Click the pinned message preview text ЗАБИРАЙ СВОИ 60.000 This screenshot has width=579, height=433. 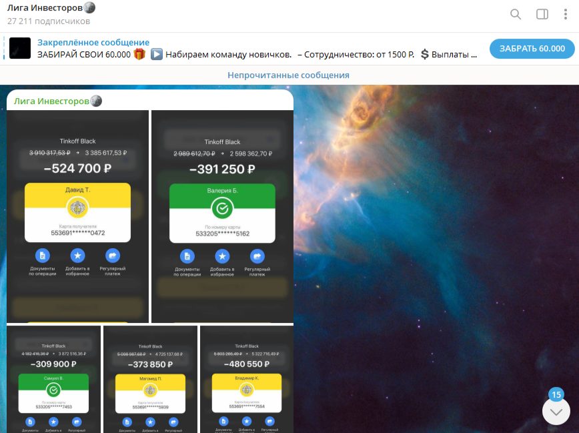[x=84, y=55]
